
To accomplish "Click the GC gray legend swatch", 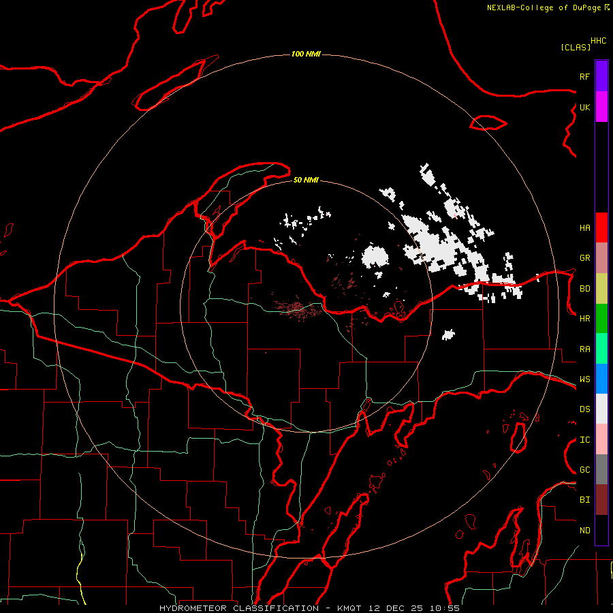I will tap(601, 469).
